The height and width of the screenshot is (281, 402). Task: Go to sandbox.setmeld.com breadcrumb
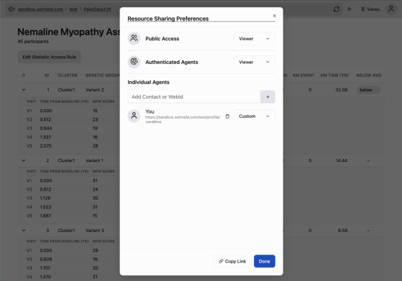tap(40, 9)
